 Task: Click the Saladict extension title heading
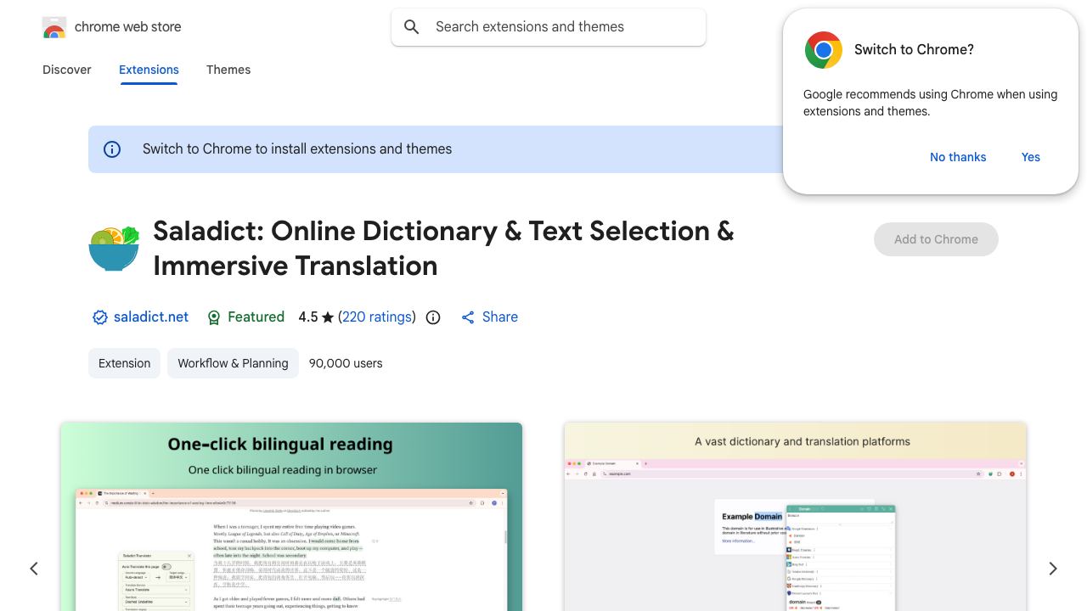point(443,248)
